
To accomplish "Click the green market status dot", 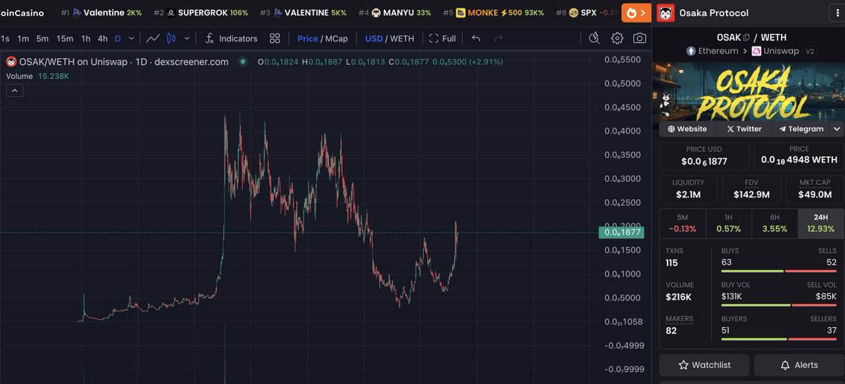I will tap(243, 62).
